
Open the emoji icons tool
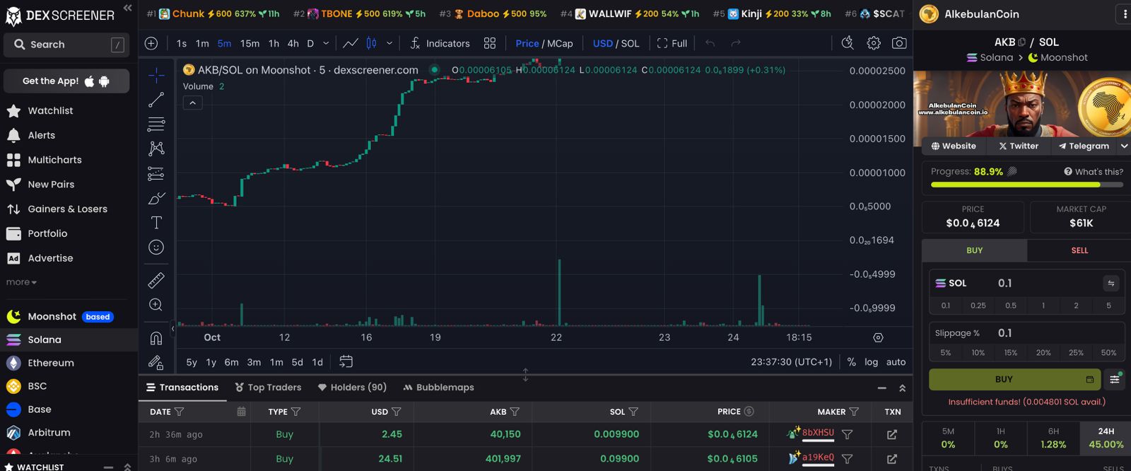tap(156, 247)
